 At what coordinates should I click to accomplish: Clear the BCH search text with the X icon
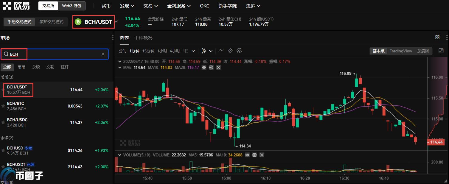tap(103, 54)
